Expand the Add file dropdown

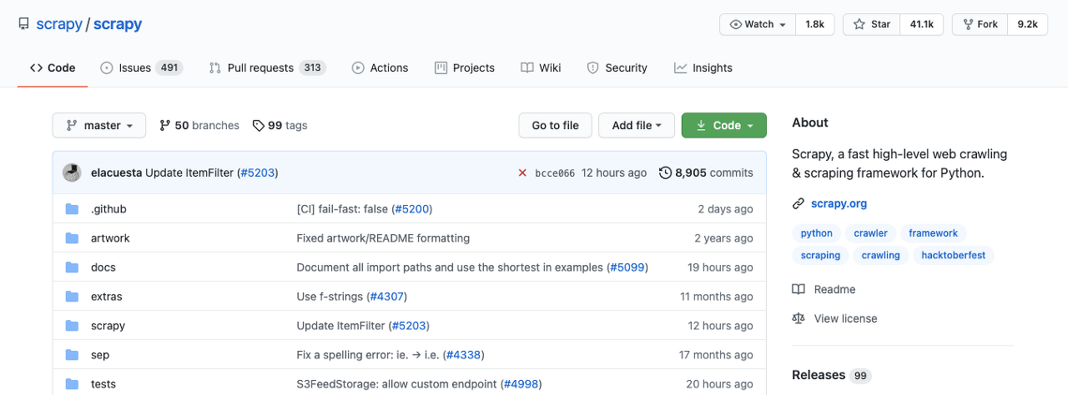637,125
